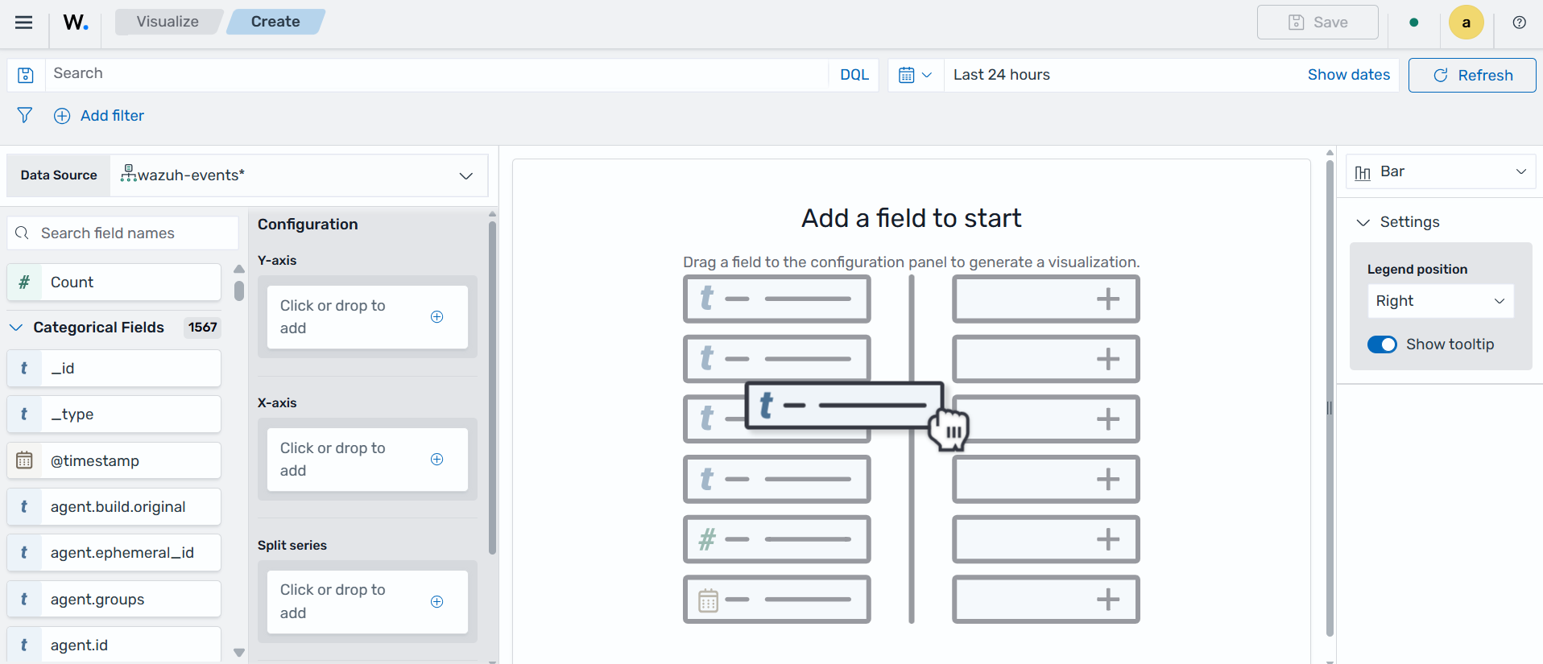
Task: Click the bar chart type icon
Action: pos(1363,172)
